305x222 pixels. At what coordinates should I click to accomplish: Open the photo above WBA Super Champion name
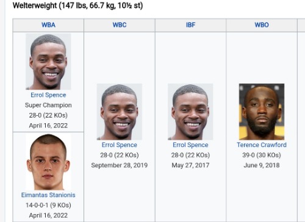[x=48, y=62]
